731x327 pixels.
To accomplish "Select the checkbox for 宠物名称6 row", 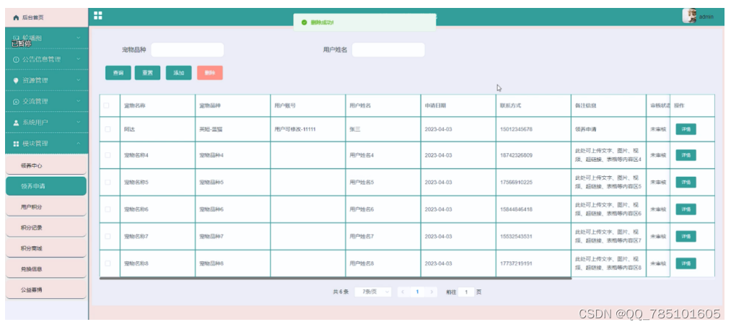I will [107, 209].
